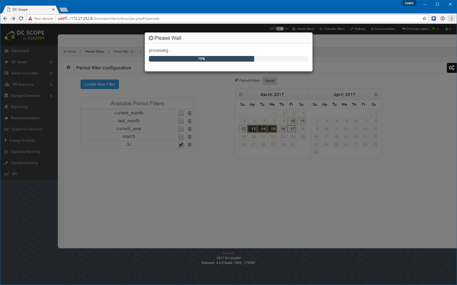Image resolution: width=457 pixels, height=285 pixels.
Task: Click the Create New Filter button
Action: (x=100, y=84)
